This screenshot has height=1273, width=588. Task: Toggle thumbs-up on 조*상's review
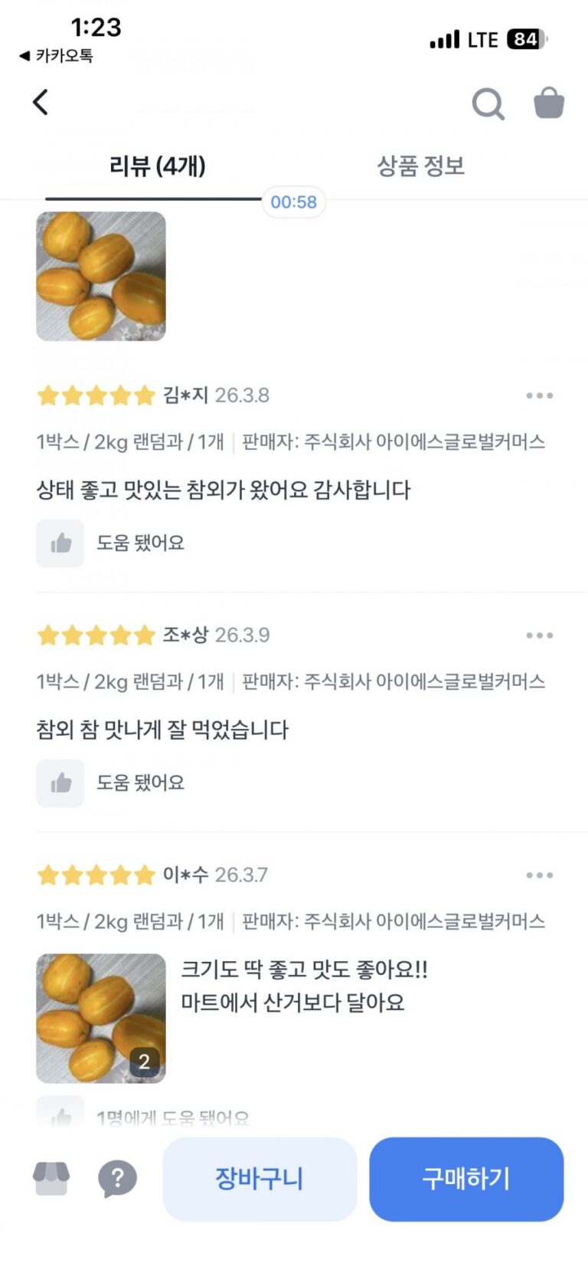pyautogui.click(x=60, y=783)
